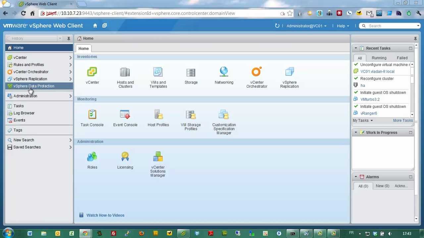This screenshot has height=238, width=424.
Task: Open Tasks in the navigator
Action: pos(39,106)
